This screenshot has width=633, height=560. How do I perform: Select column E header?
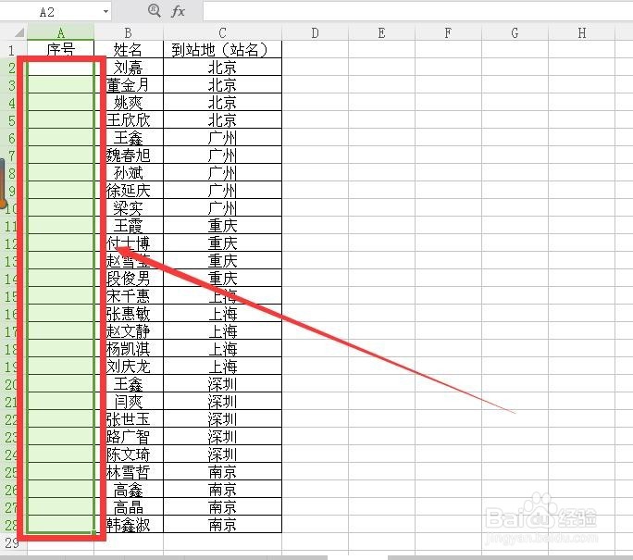[x=381, y=32]
